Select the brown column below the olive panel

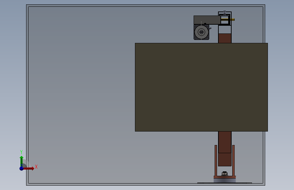coord(224,149)
